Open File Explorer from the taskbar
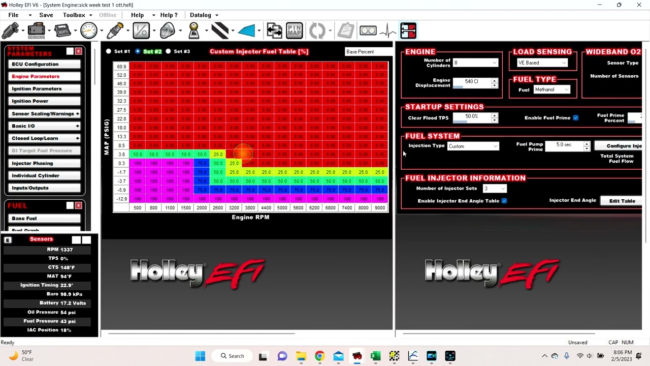Image resolution: width=650 pixels, height=366 pixels. (x=301, y=356)
